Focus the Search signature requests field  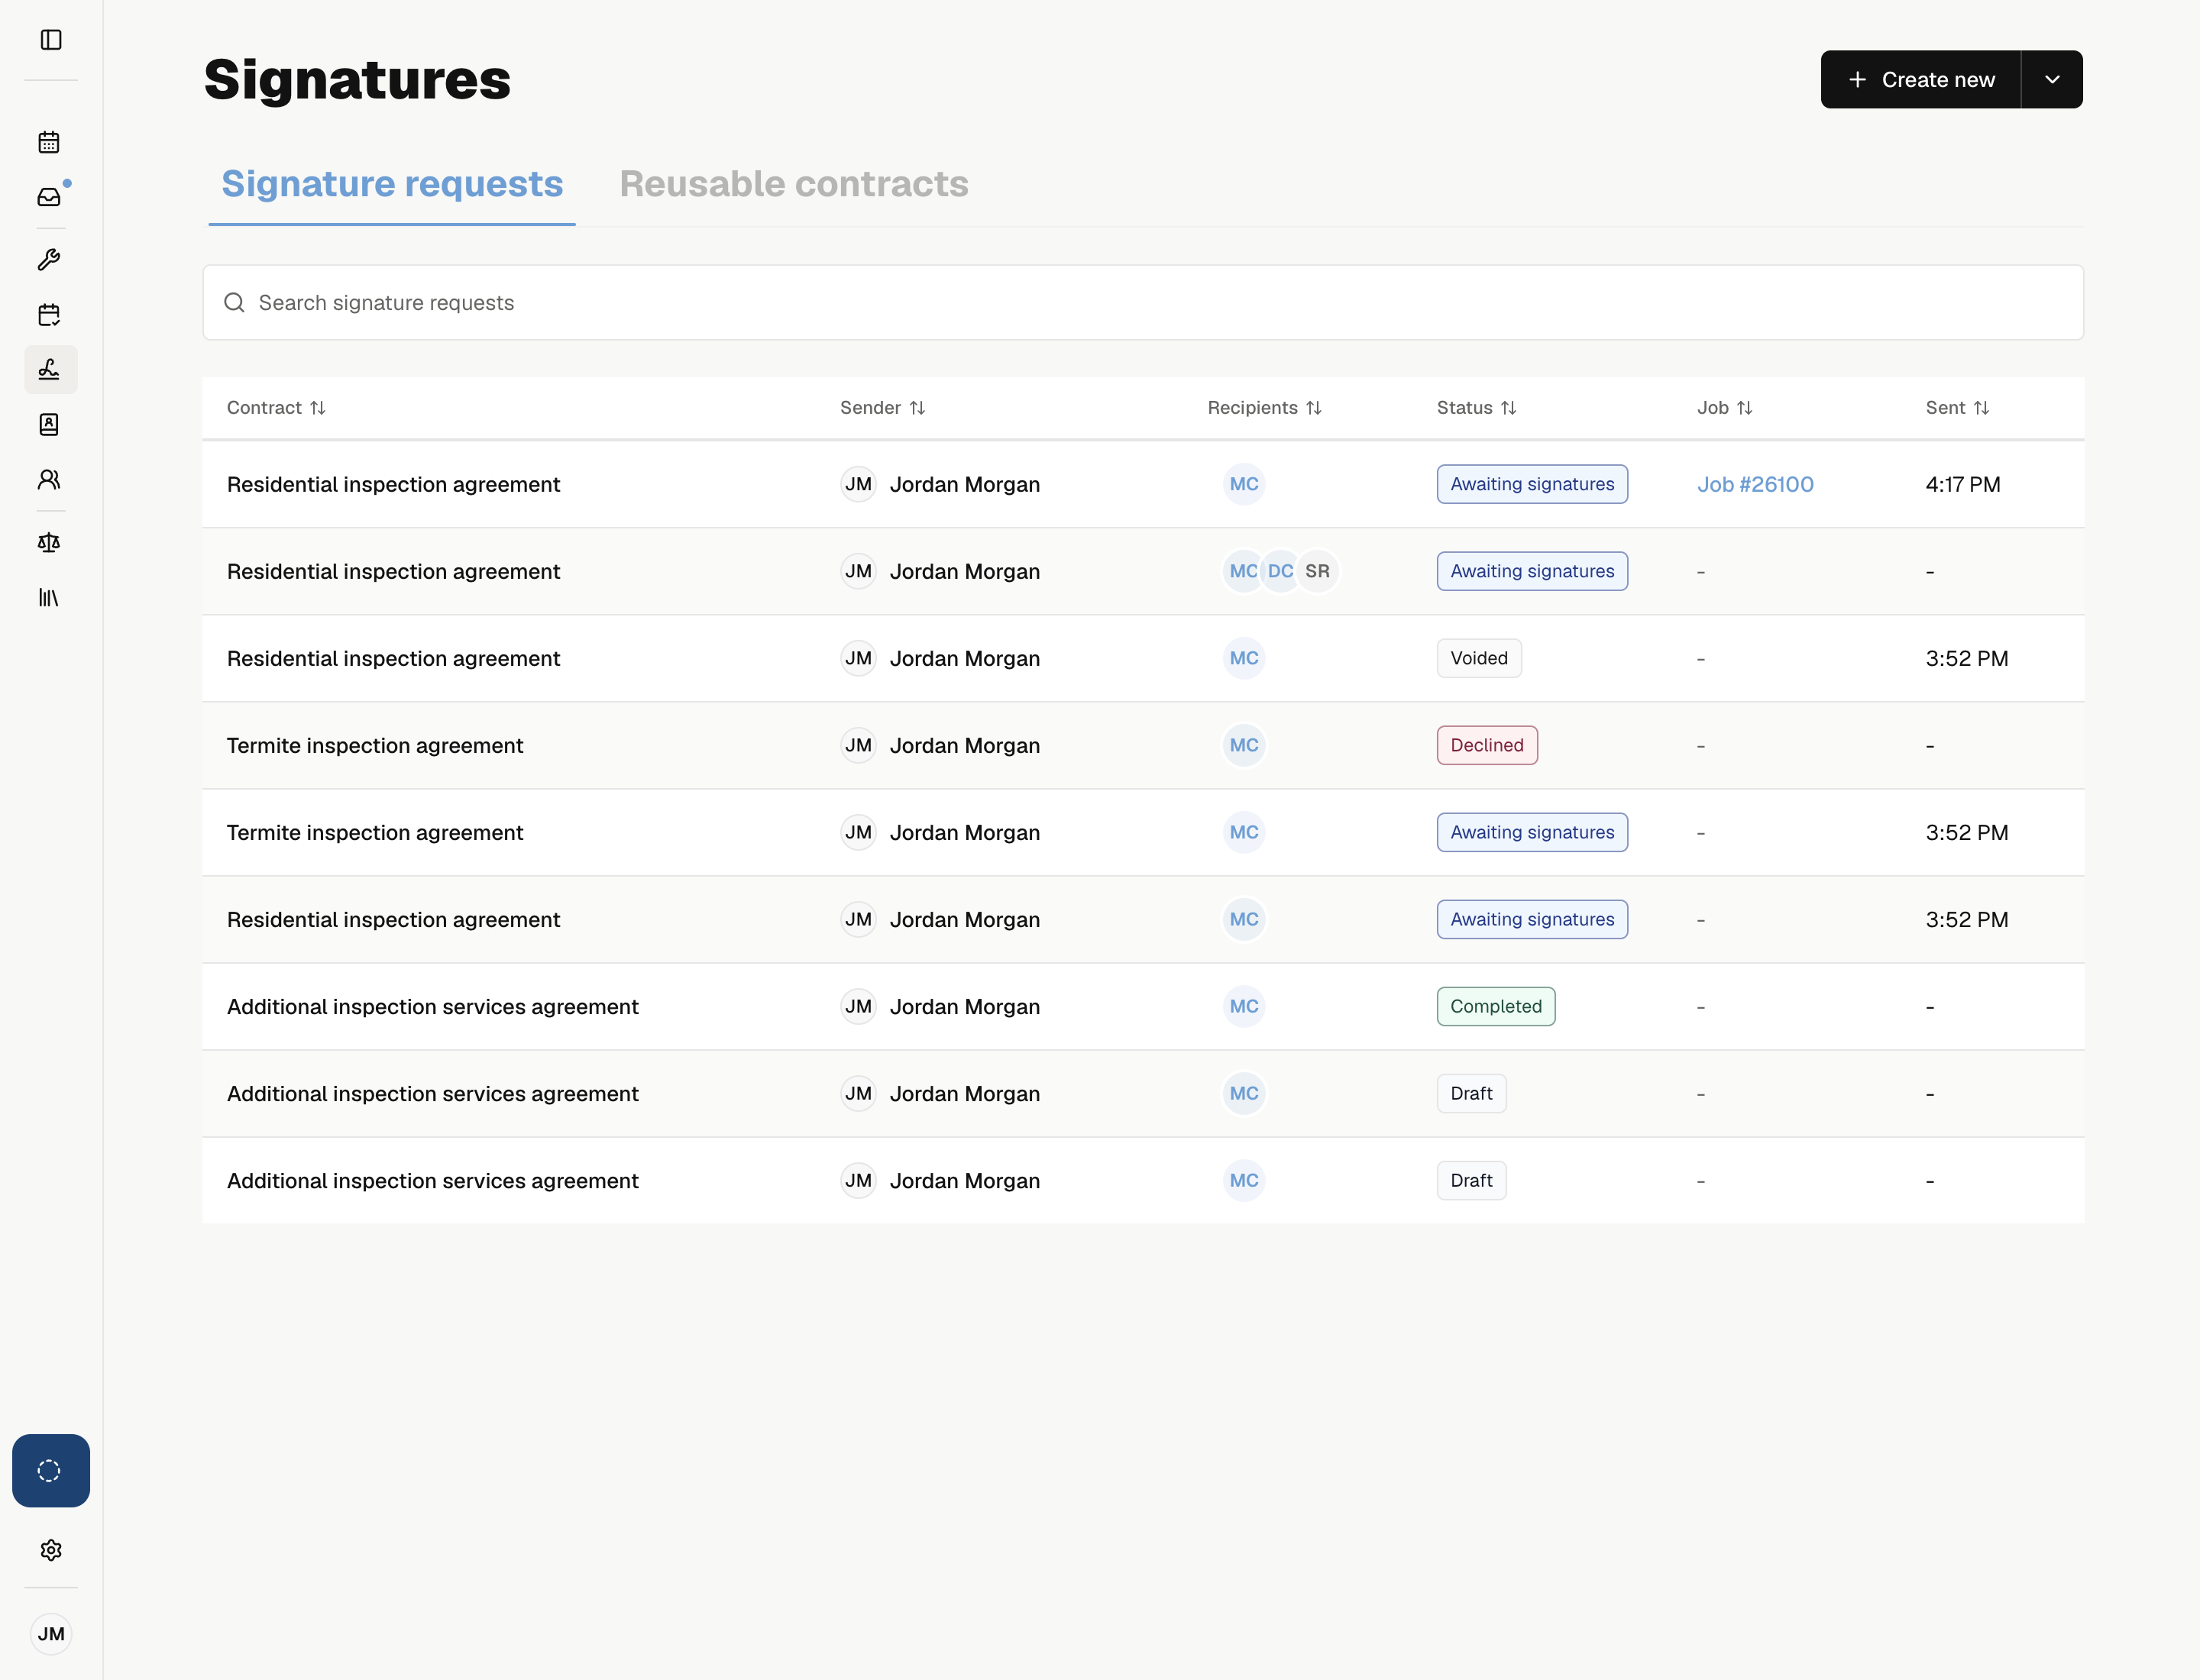(1143, 302)
